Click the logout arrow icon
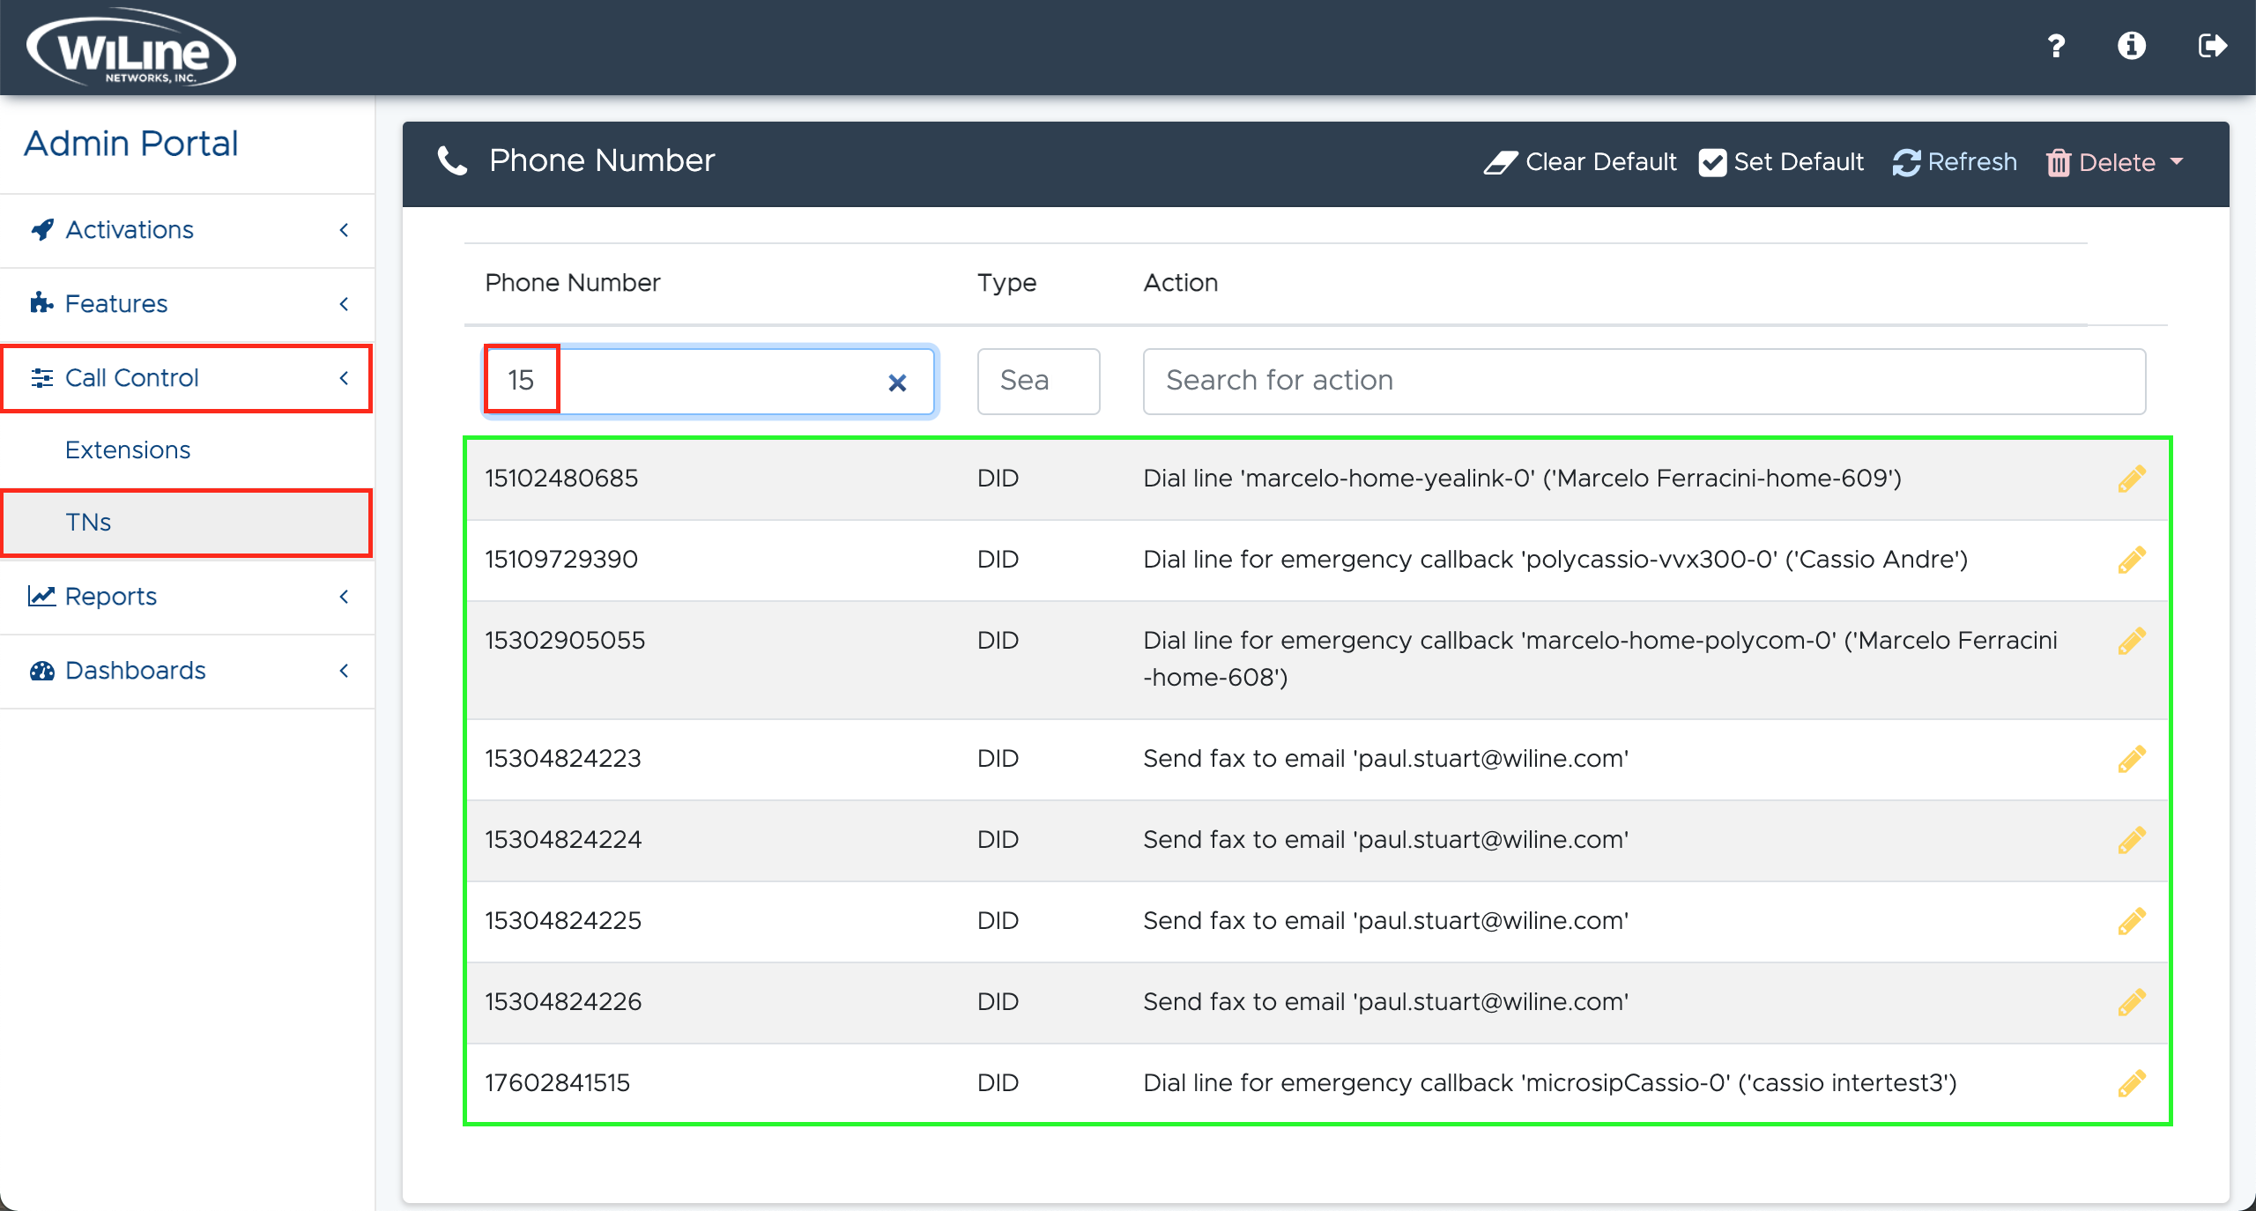Viewport: 2256px width, 1211px height. pyautogui.click(x=2213, y=46)
